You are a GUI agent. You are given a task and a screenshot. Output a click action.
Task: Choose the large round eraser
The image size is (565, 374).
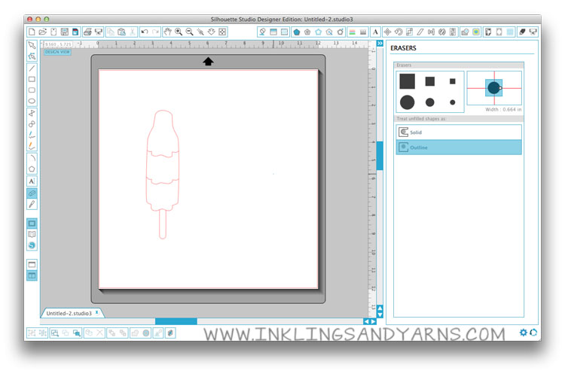407,102
